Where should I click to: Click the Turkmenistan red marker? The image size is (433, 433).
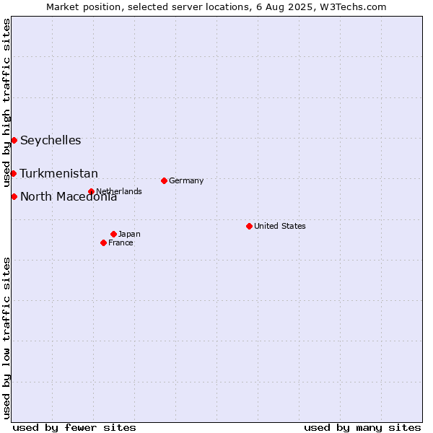point(13,174)
